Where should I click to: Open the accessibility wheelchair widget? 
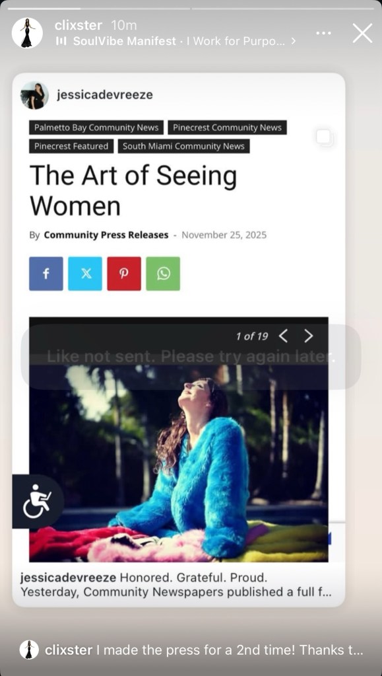38,502
